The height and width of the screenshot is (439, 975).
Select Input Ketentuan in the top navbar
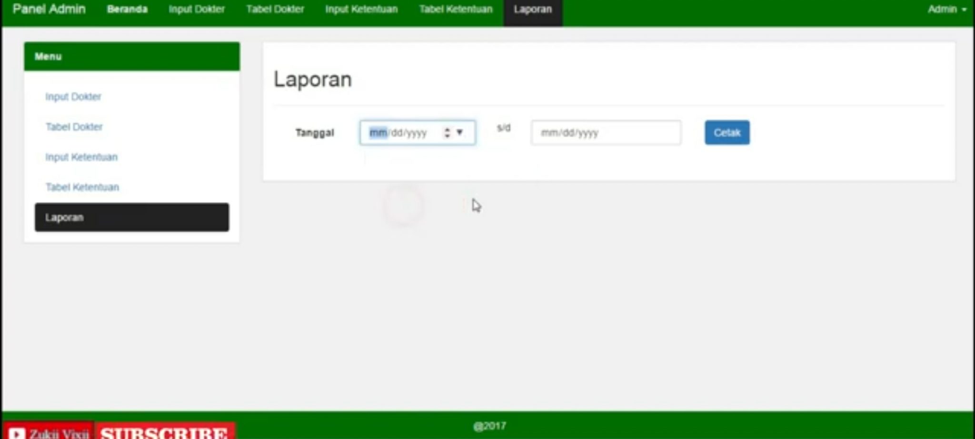click(362, 9)
